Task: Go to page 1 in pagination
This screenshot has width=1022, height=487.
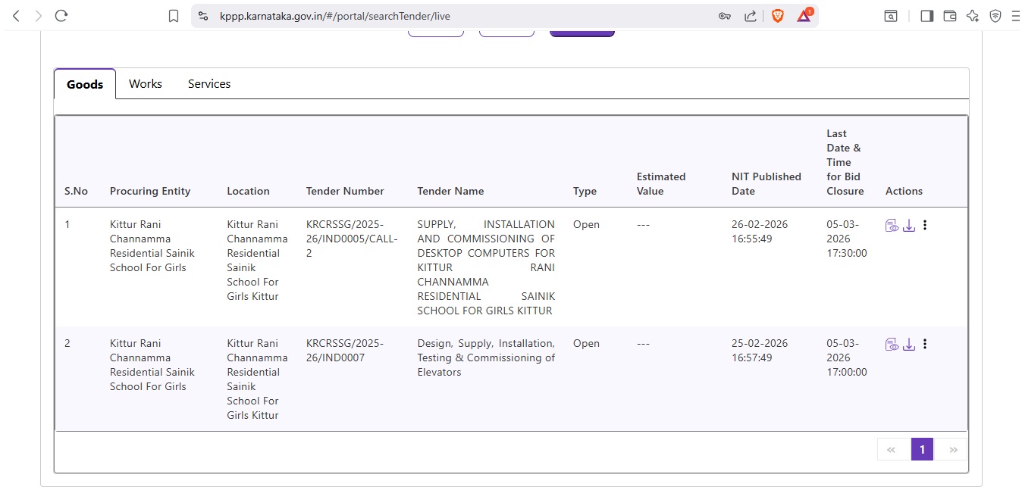Action: coord(922,449)
